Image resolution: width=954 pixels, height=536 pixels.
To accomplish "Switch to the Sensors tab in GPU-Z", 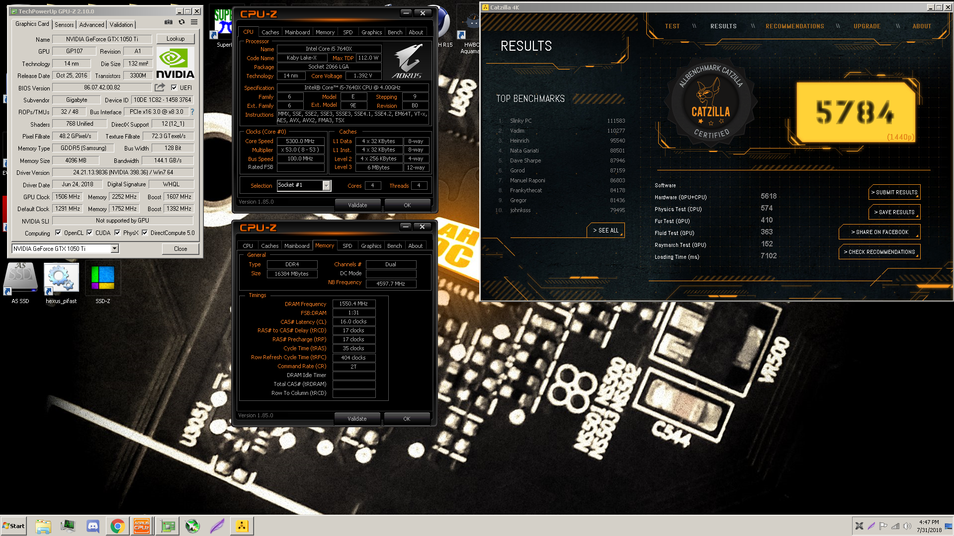I will tap(64, 24).
